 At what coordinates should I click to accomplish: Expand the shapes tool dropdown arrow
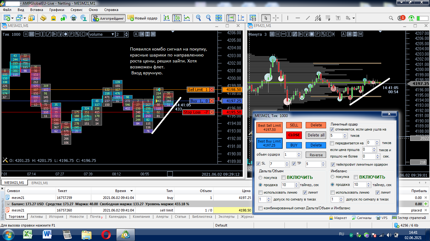[x=354, y=18]
